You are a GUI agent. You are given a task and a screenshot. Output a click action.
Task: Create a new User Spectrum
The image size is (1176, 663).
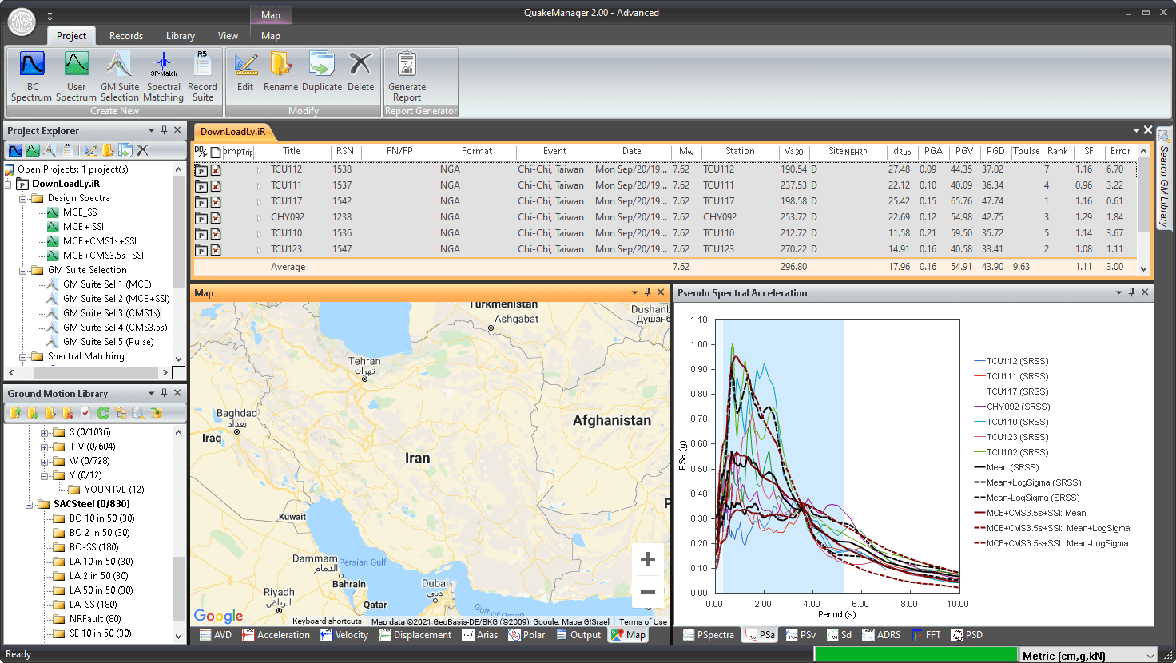click(76, 77)
